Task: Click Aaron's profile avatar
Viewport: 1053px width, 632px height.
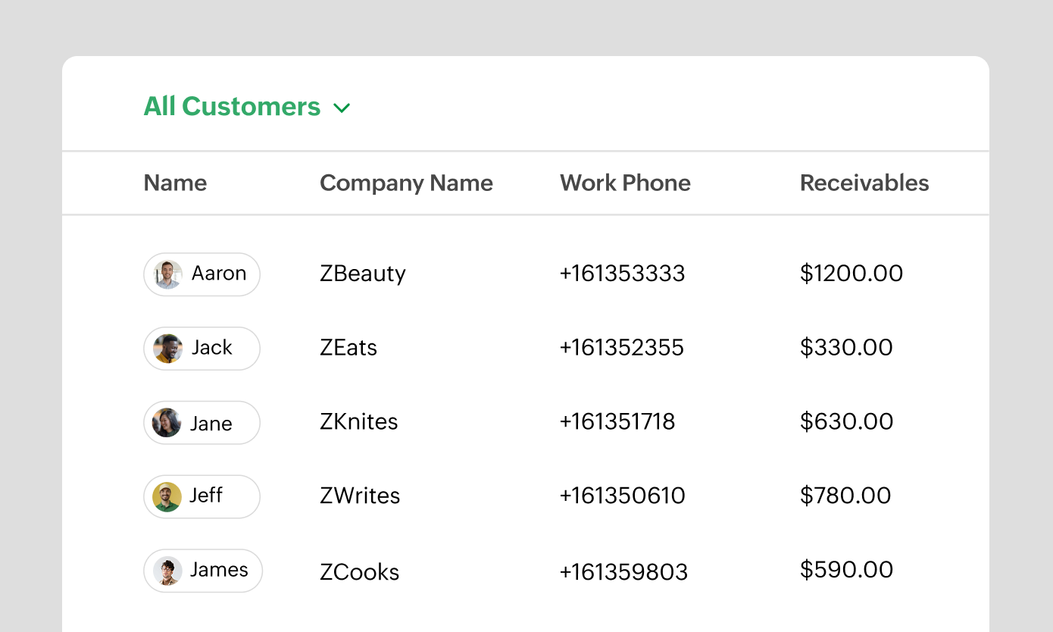Action: tap(167, 274)
